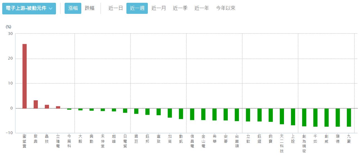Click the green bar for 天二科技
Screen dimensions: 360x156
[282, 116]
